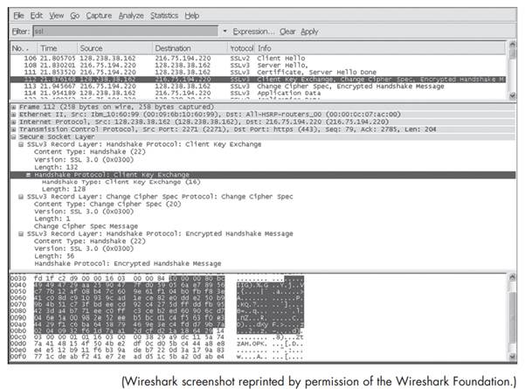
Task: Click the hex pane scrollbar down arrow
Action: coord(512,357)
